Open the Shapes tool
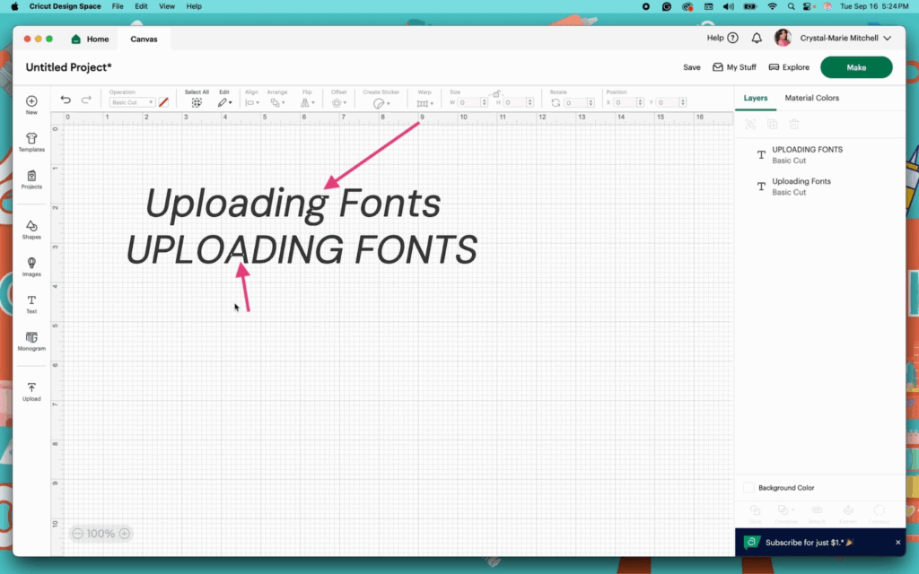The width and height of the screenshot is (919, 574). [x=31, y=230]
